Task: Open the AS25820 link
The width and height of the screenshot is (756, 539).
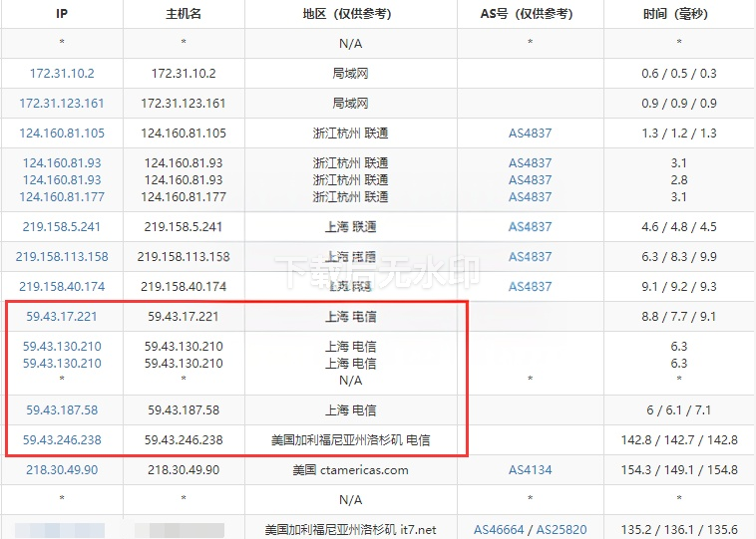Action: pos(562,530)
